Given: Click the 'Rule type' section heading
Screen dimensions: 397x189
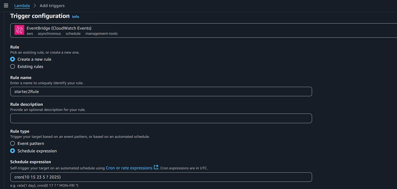Looking at the screenshot, I should pyautogui.click(x=20, y=131).
